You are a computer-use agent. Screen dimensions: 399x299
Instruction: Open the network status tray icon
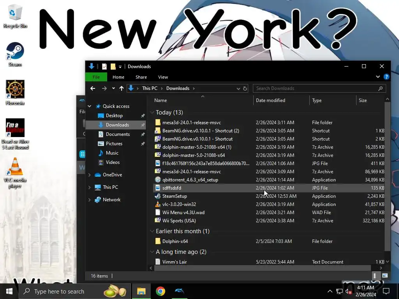click(x=339, y=291)
